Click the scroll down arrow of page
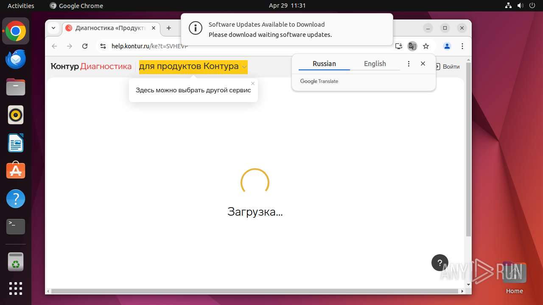Viewport: 543px width, 305px height. pos(468,285)
